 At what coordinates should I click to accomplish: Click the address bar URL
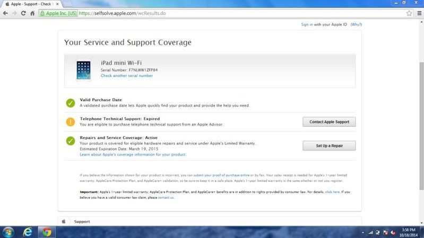(x=122, y=13)
